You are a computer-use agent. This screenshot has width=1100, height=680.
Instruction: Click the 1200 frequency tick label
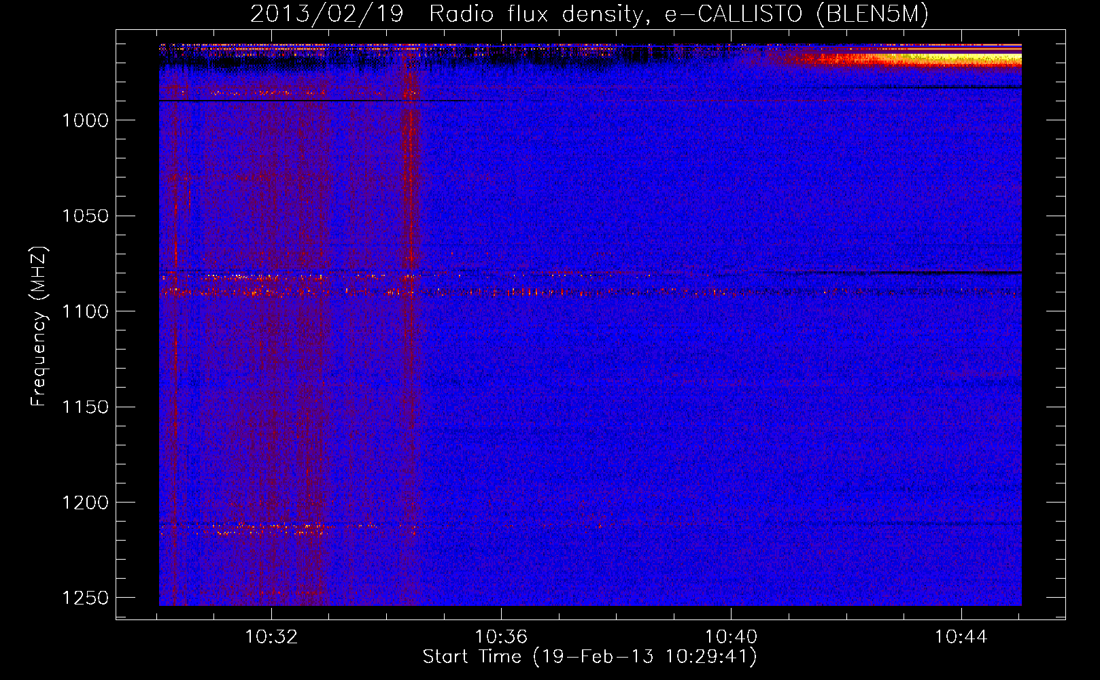[85, 503]
